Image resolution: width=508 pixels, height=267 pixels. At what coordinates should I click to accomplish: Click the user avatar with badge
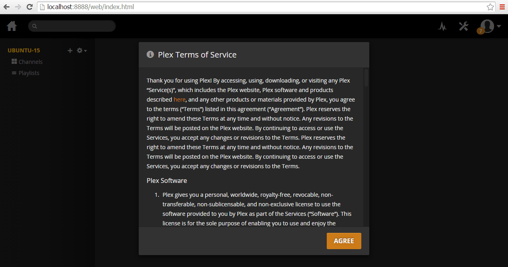(487, 26)
